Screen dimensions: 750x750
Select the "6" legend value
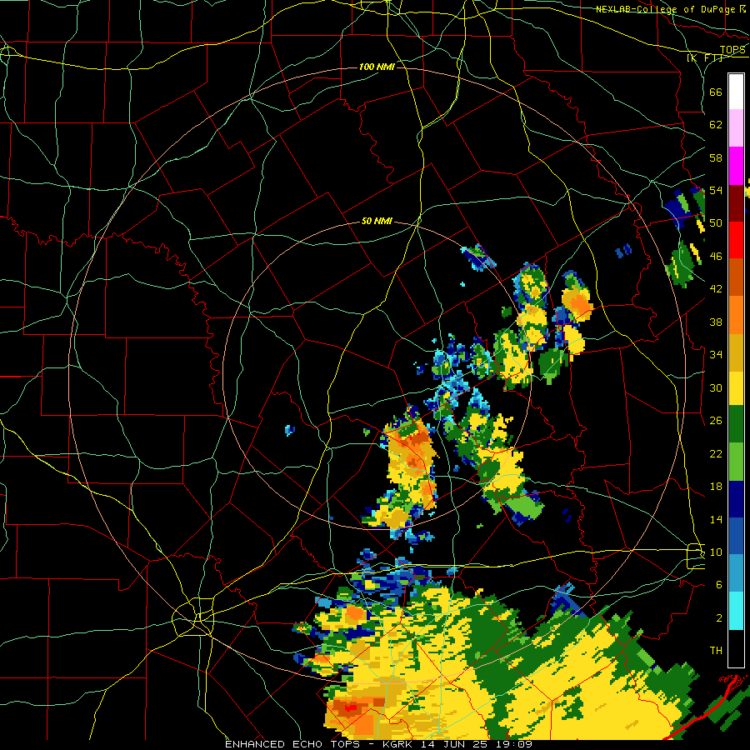[x=719, y=585]
